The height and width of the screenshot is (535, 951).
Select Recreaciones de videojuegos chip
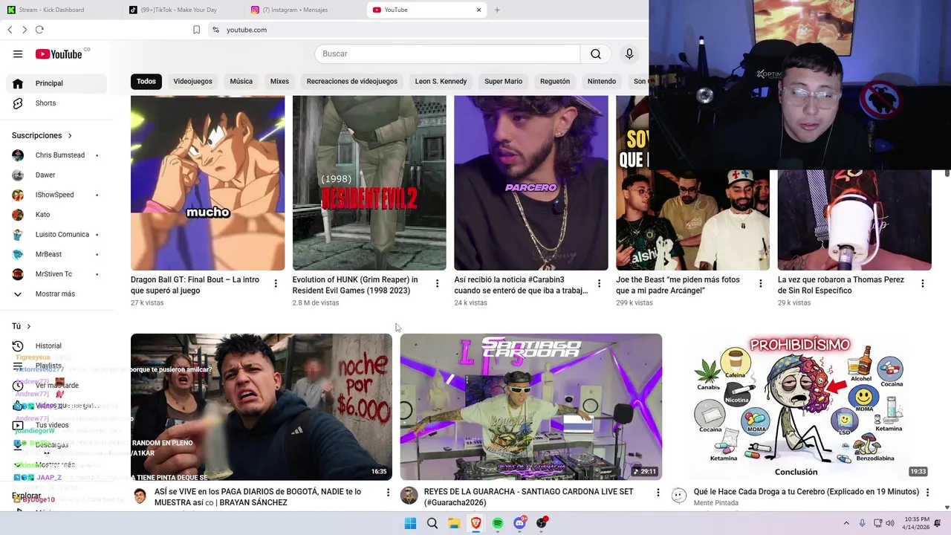coord(352,81)
